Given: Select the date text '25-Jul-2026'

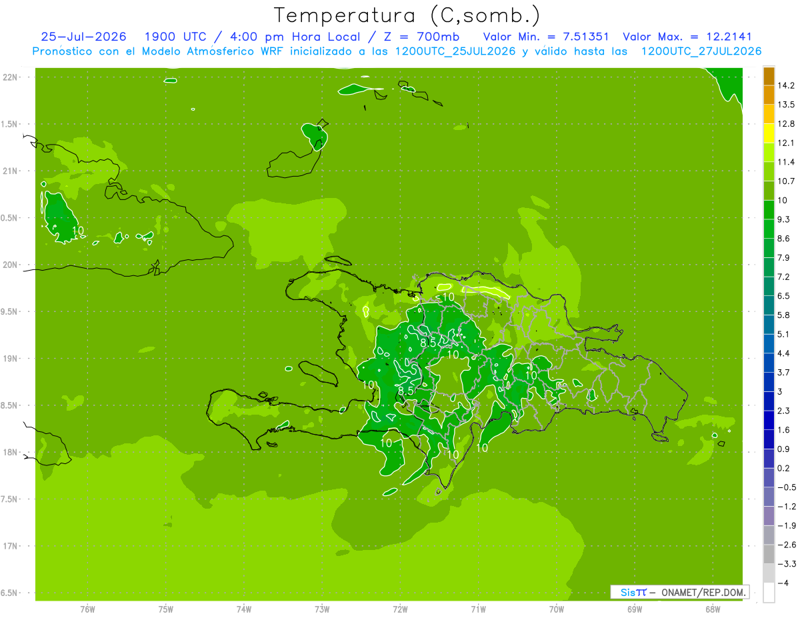Looking at the screenshot, I should [x=83, y=37].
